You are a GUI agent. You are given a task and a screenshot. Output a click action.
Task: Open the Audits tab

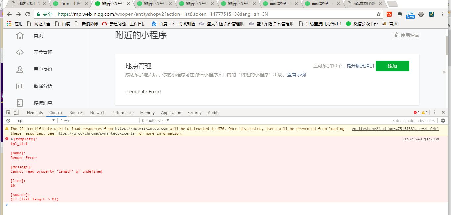pyautogui.click(x=213, y=113)
